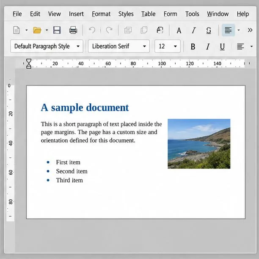This screenshot has height=259, width=259.
Task: Toggle Italic in formatting bar
Action: pos(208,47)
